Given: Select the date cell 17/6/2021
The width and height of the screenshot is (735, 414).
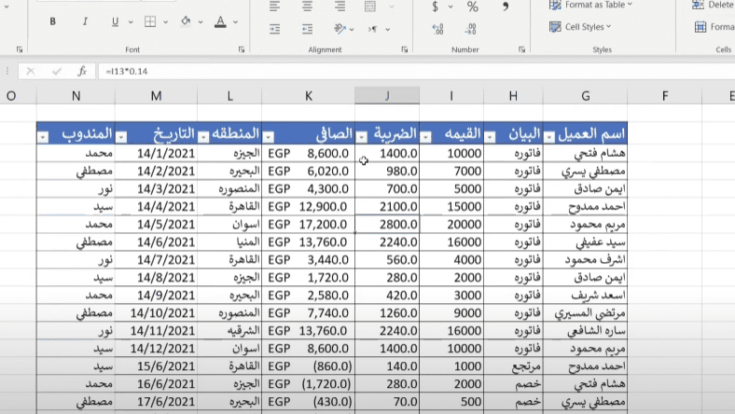Looking at the screenshot, I should (x=156, y=402).
